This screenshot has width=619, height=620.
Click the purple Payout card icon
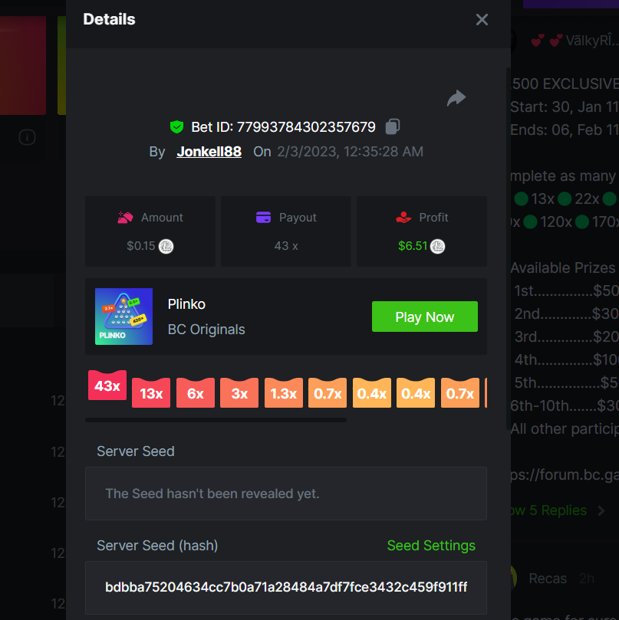(x=264, y=218)
